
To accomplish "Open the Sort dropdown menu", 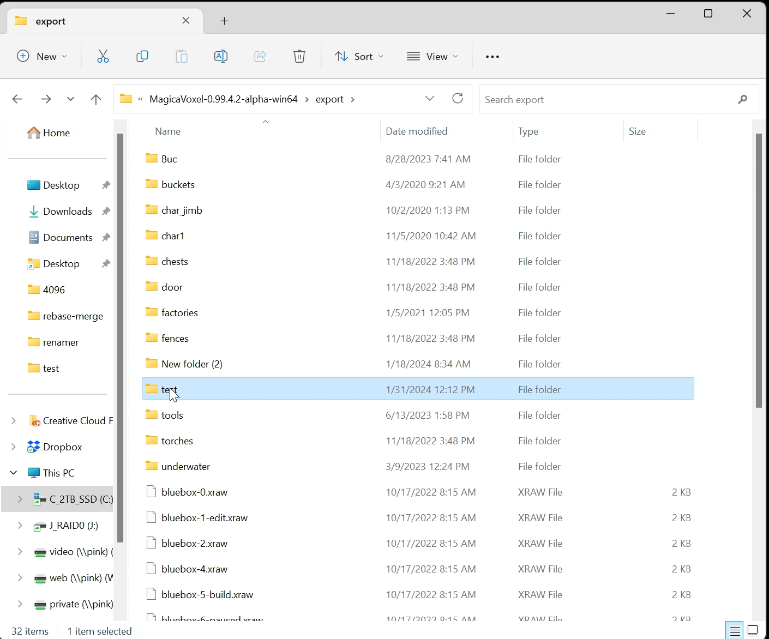I will [x=359, y=57].
